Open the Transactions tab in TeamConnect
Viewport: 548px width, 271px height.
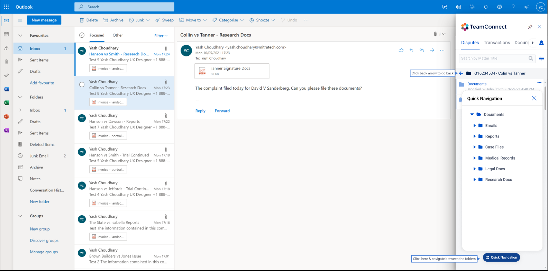click(497, 43)
